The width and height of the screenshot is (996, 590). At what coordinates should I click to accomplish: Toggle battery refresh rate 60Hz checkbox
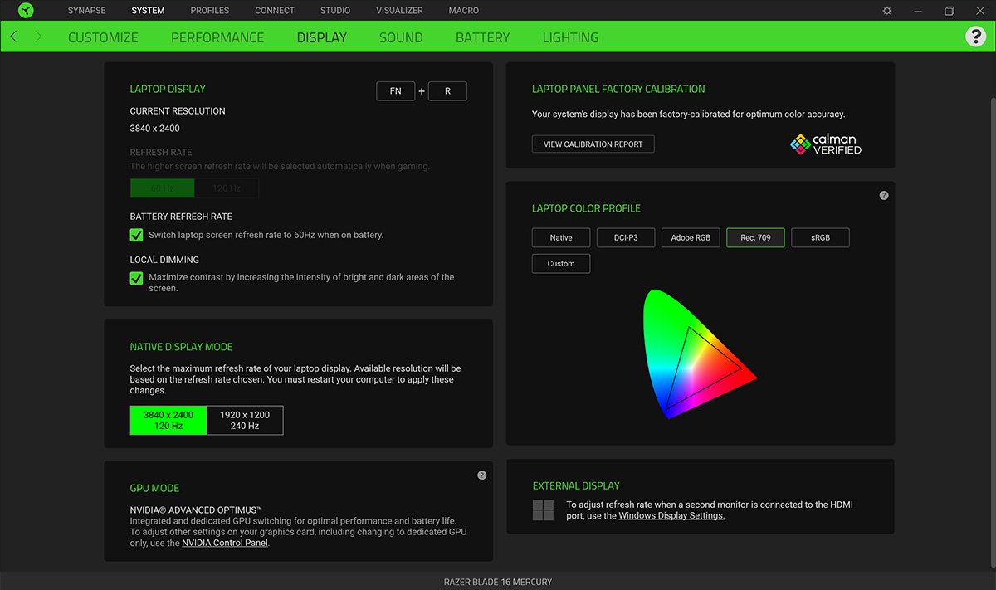tap(137, 235)
